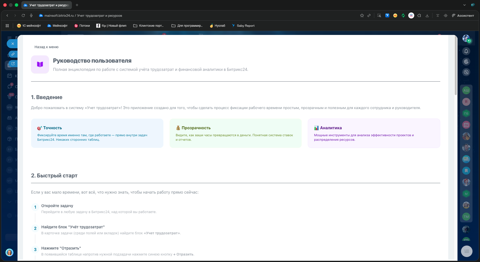Click the Bitrix24 notifications bell icon
Viewport: 480px width, 262px height.
pos(466,51)
